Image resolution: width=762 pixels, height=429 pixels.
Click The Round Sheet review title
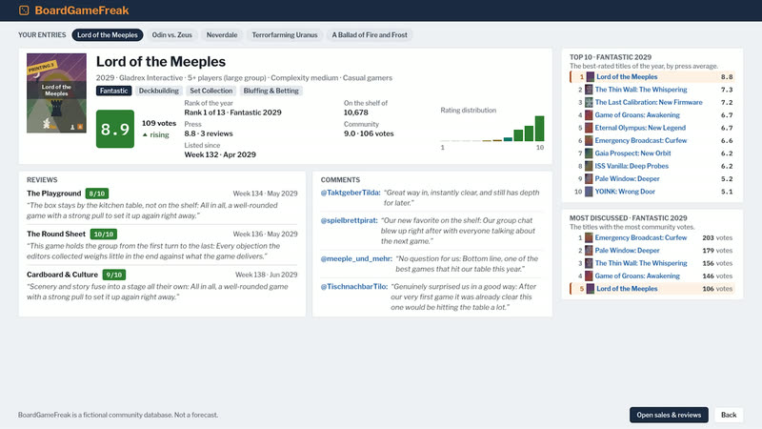(56, 234)
